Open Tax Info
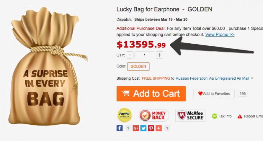This screenshot has height=141, width=263. point(222,116)
